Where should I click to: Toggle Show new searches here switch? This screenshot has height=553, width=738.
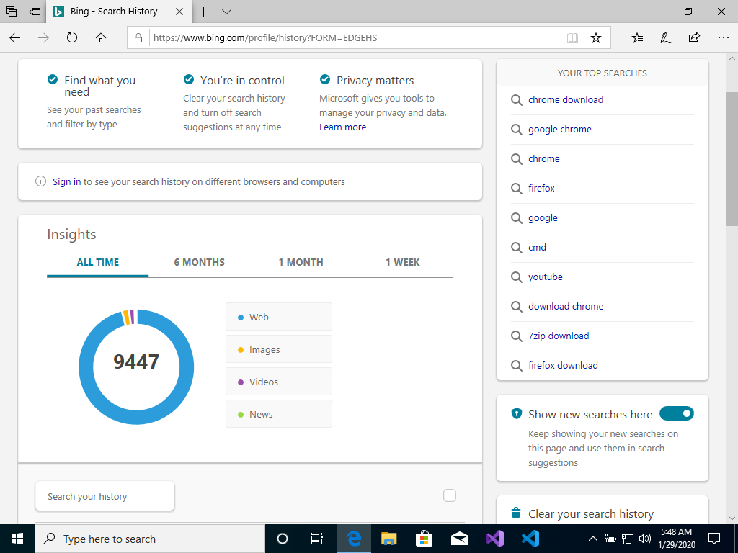click(676, 413)
